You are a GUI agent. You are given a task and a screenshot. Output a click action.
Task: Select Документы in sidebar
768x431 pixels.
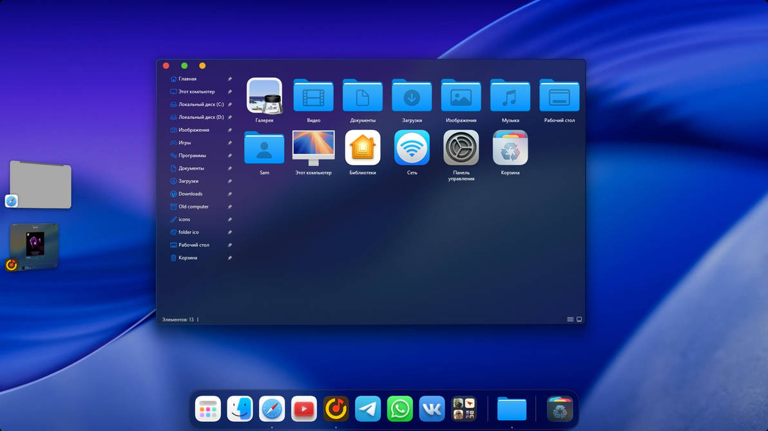coord(191,169)
